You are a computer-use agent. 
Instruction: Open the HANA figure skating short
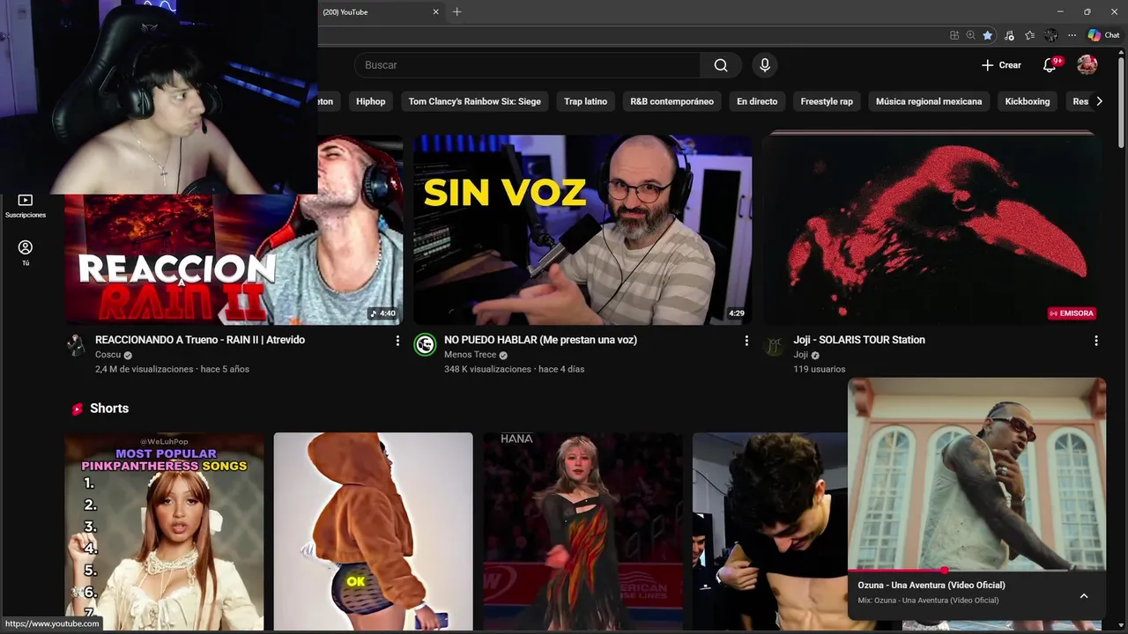point(583,531)
